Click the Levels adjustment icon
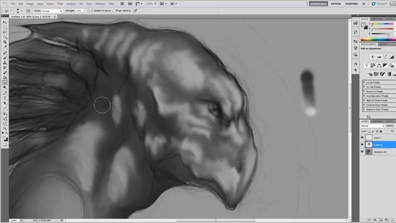 [x=379, y=56]
